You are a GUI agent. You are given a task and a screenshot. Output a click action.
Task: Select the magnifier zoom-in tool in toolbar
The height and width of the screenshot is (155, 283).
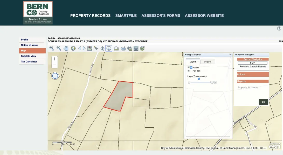pyautogui.click(x=52, y=48)
